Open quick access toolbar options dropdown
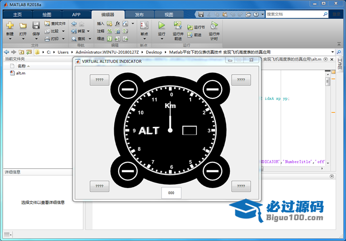 [263, 14]
